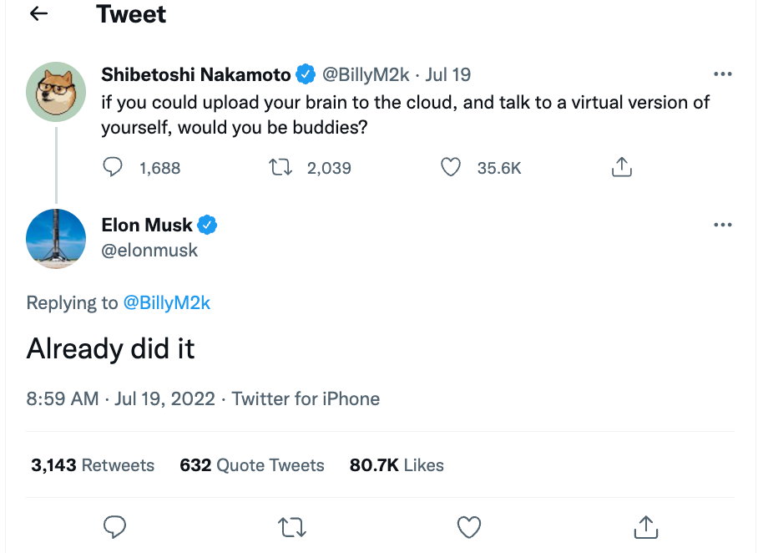Open more options on Elon Musk's tweet
Image resolution: width=758 pixels, height=553 pixels.
723,225
